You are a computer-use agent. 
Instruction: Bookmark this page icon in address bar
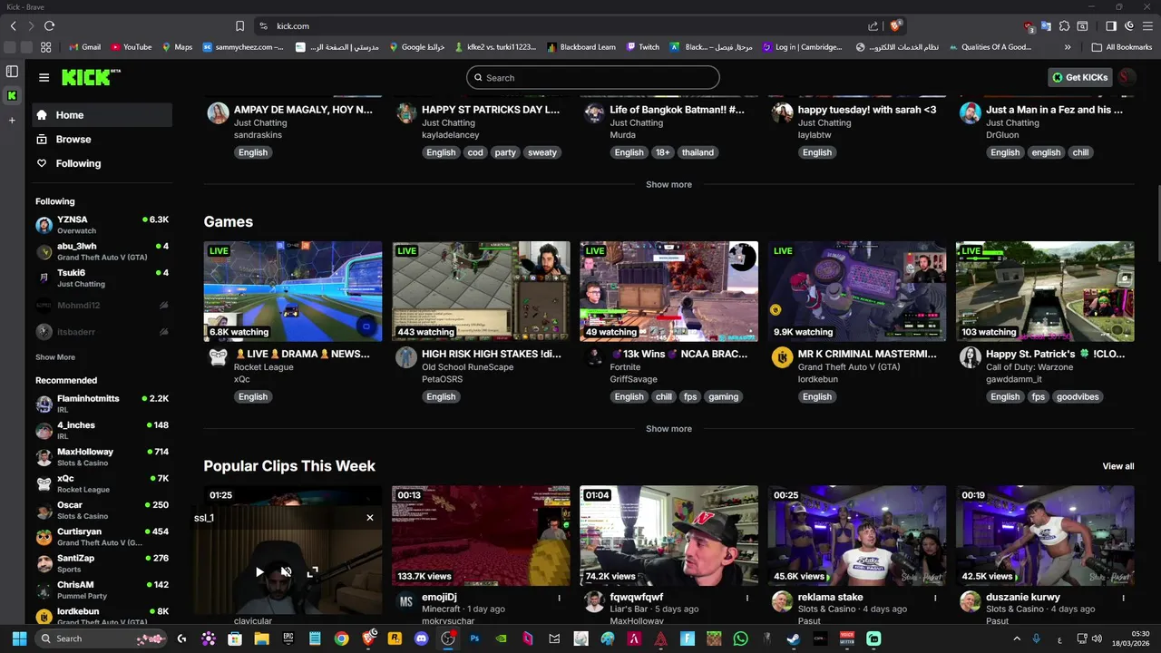click(239, 26)
